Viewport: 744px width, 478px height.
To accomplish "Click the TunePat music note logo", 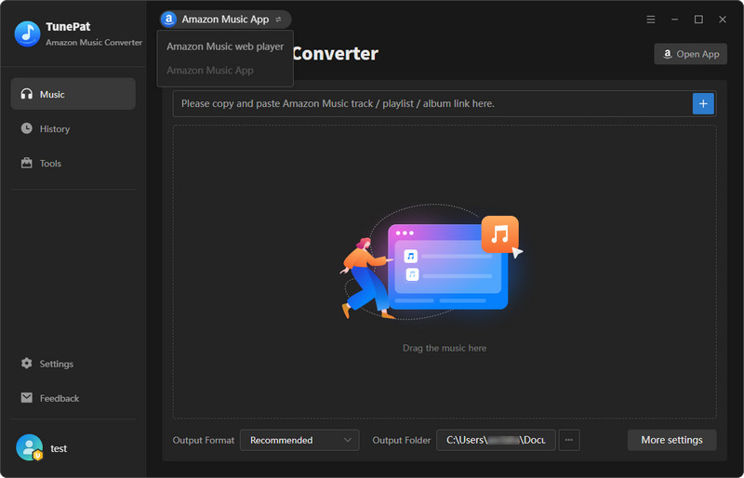I will pyautogui.click(x=28, y=33).
